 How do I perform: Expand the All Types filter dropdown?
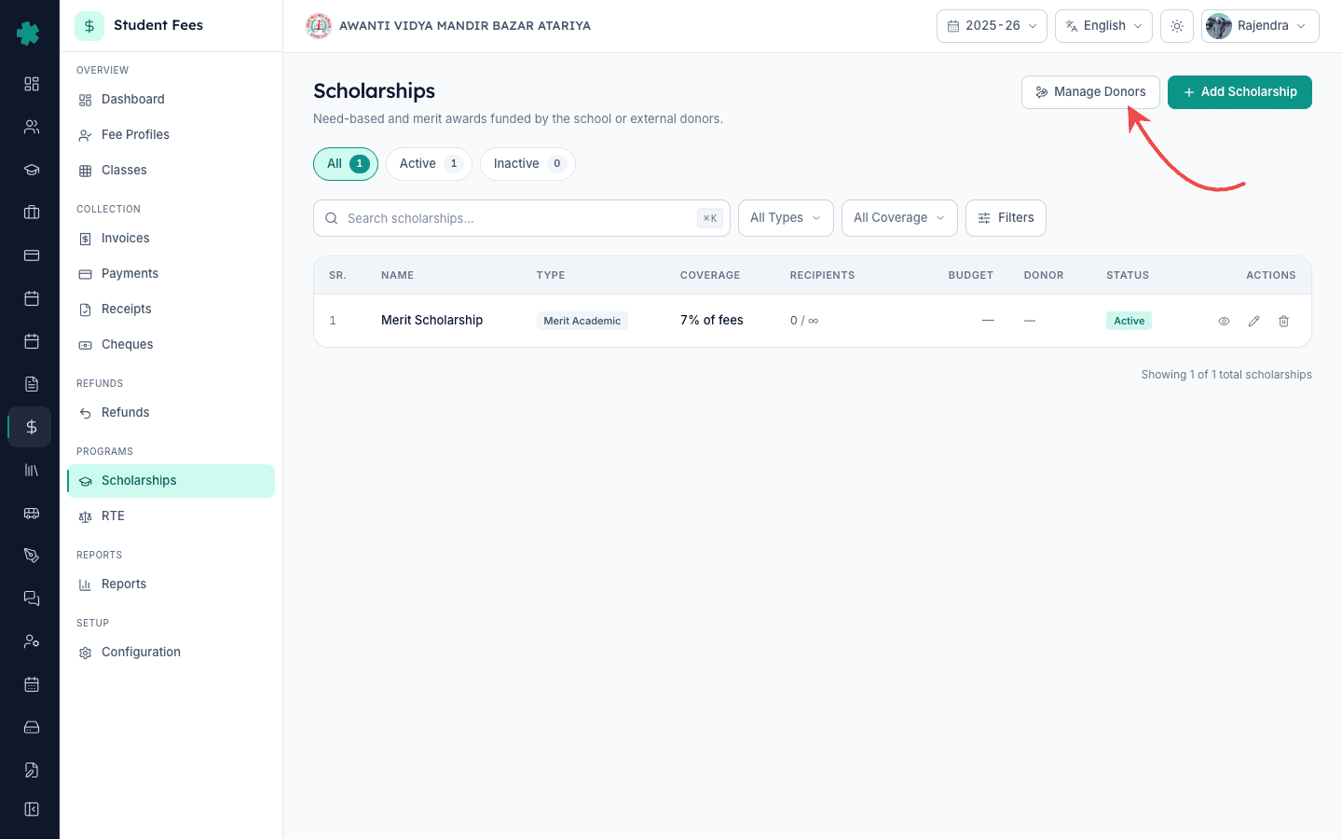click(786, 218)
